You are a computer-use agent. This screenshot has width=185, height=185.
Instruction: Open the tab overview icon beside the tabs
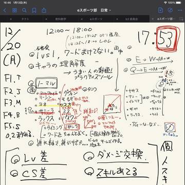pyautogui.click(x=181, y=19)
